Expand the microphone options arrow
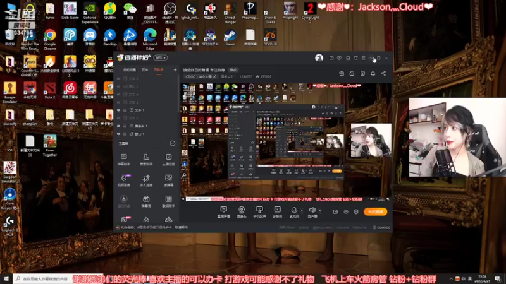The width and height of the screenshot is (506, 284). tap(302, 211)
